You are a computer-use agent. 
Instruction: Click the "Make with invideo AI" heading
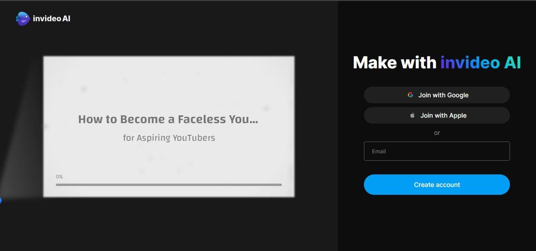point(436,62)
